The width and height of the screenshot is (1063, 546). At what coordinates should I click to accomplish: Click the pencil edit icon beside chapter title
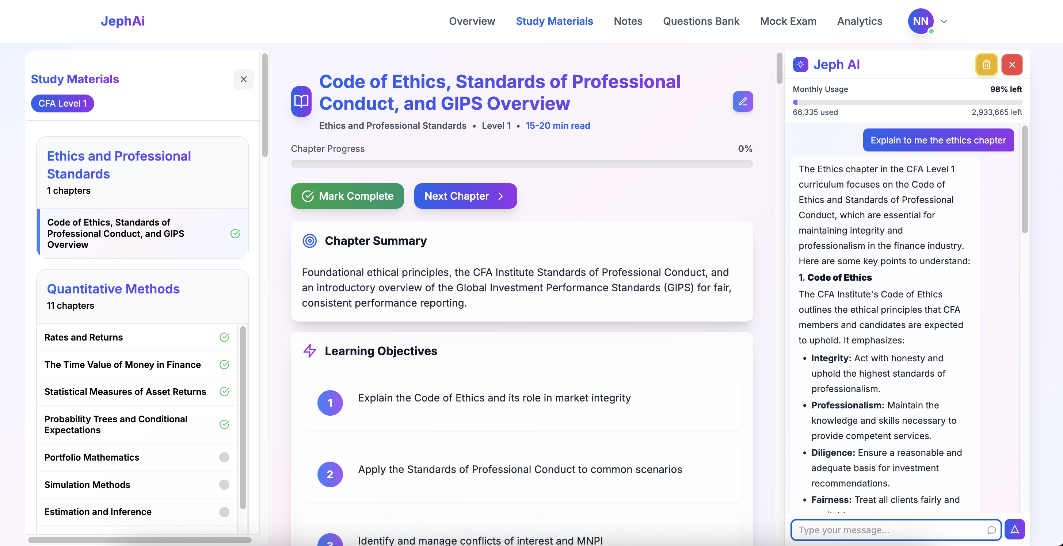[743, 101]
